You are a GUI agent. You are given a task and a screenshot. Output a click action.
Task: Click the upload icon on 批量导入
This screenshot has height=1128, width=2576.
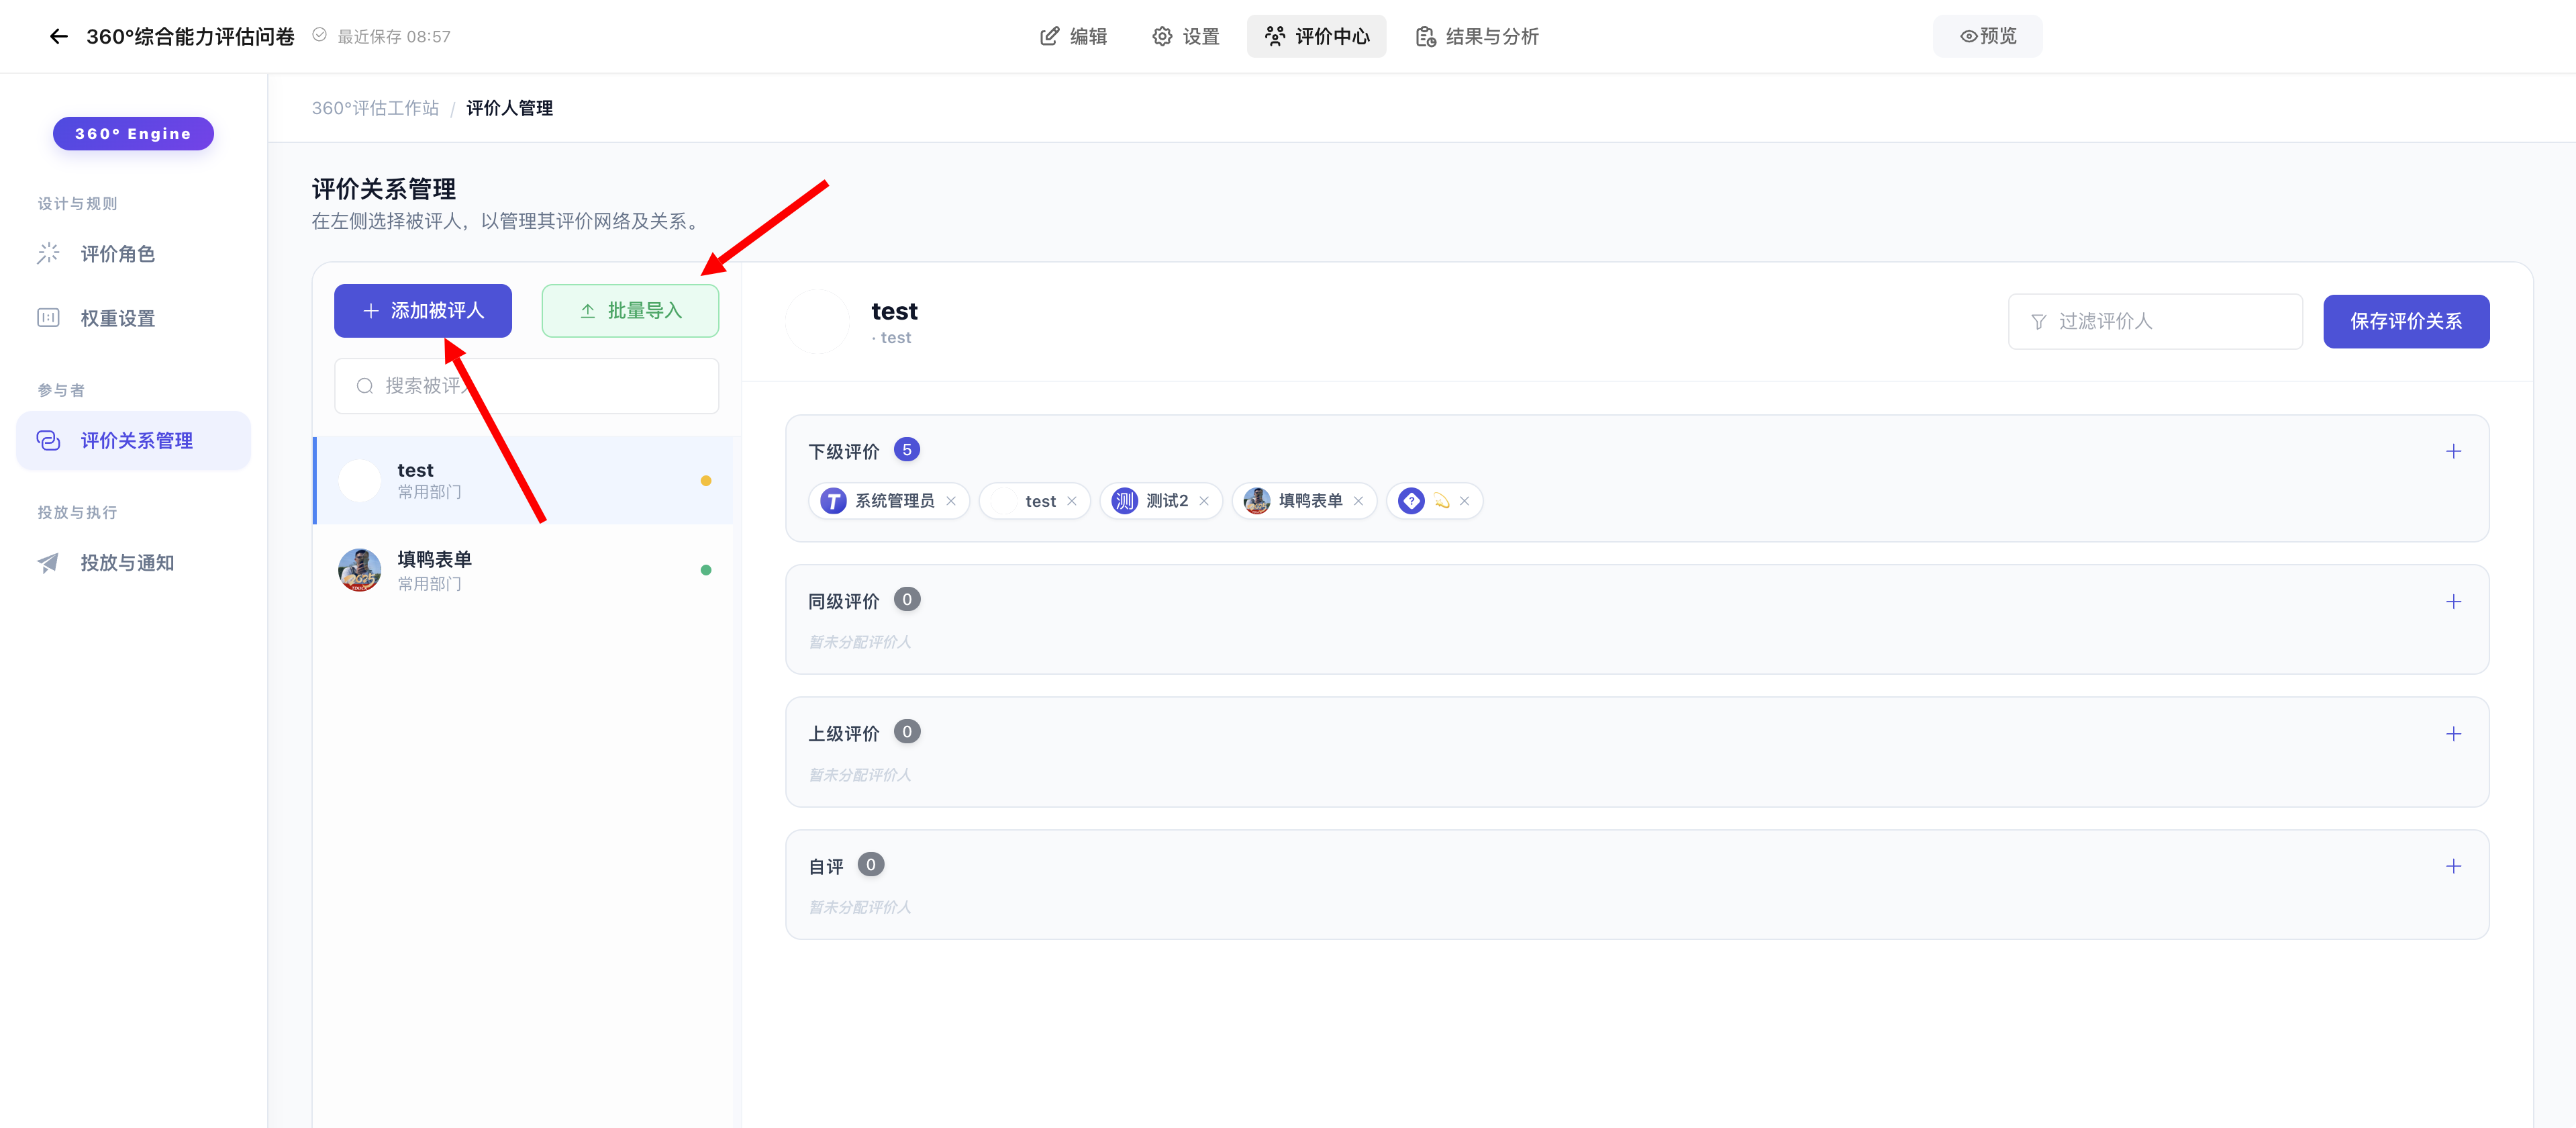pyautogui.click(x=588, y=311)
